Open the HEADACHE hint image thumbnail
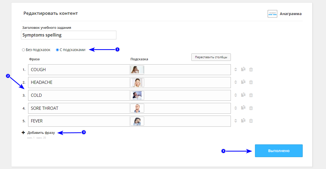326x169 pixels. tap(137, 83)
